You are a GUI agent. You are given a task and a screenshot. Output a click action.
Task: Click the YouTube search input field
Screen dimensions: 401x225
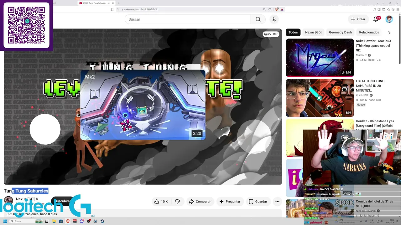click(x=188, y=19)
